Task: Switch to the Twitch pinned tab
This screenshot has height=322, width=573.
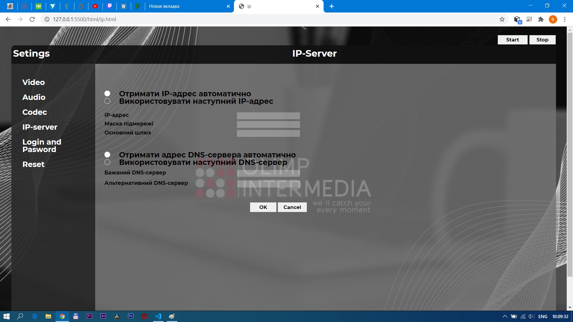Action: click(110, 6)
